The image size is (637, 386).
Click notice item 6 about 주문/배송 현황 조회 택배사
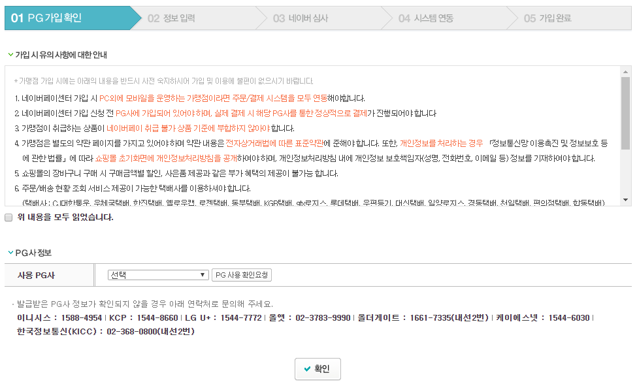[133, 188]
